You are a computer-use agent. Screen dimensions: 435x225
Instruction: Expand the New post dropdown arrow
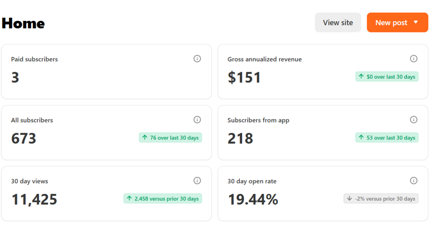click(x=416, y=22)
